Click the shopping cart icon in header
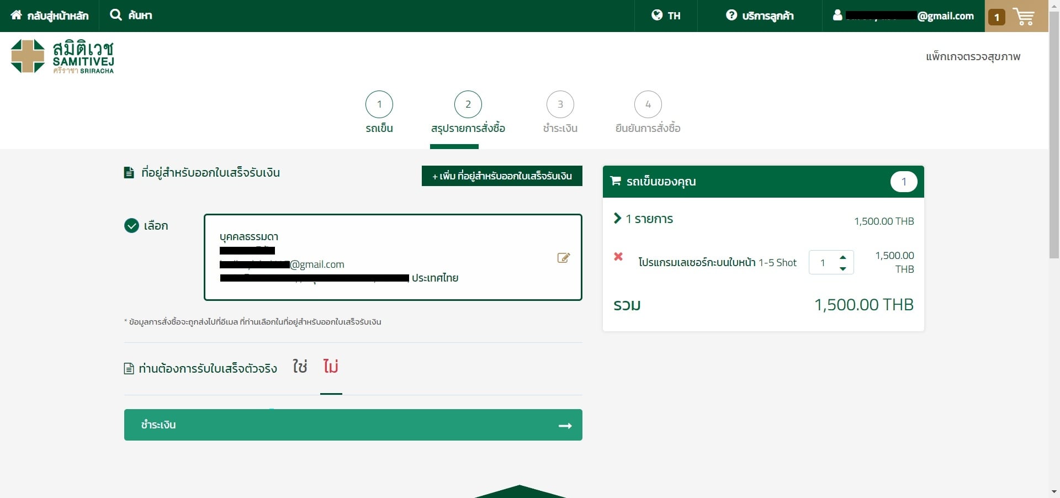 tap(1024, 17)
